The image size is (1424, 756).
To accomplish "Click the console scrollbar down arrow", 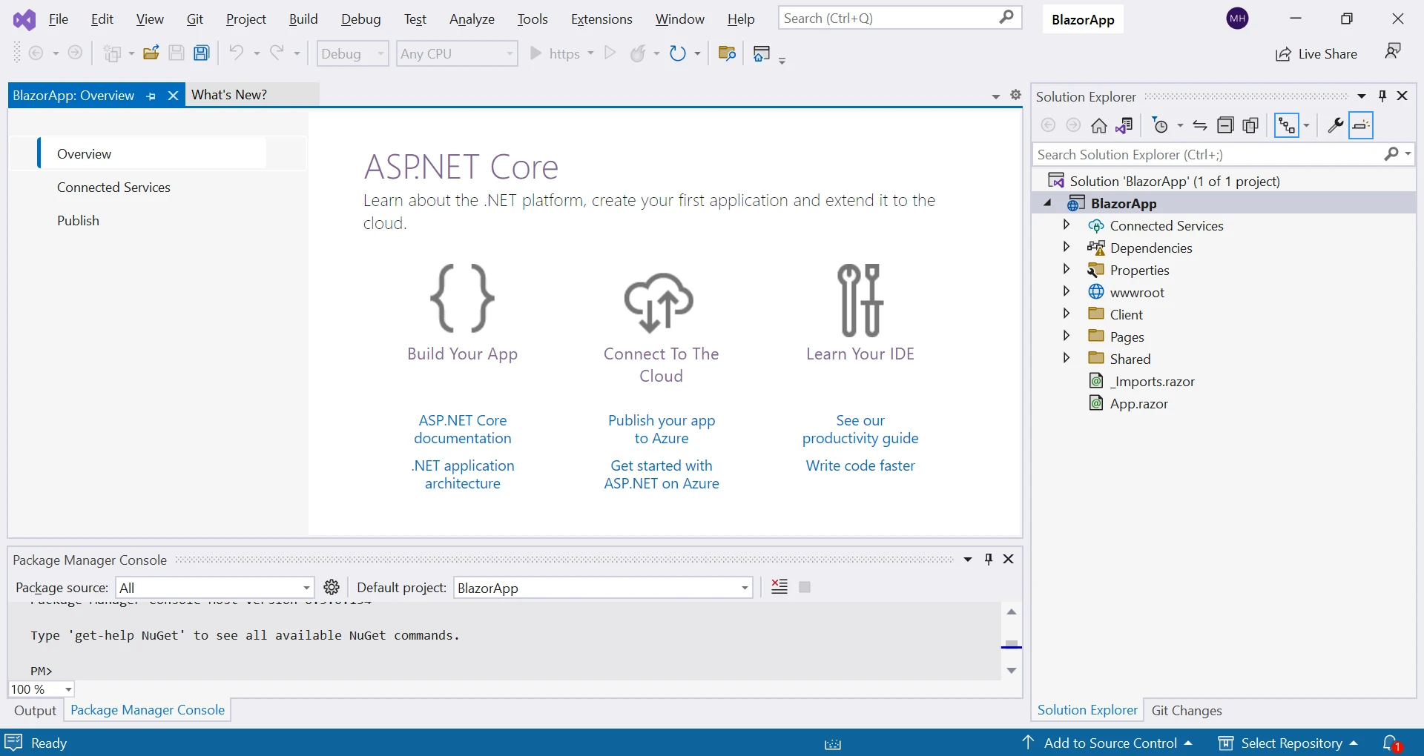I will point(1012,671).
